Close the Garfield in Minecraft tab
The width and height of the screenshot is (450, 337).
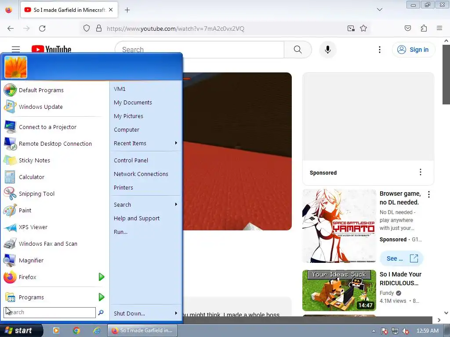pyautogui.click(x=111, y=10)
